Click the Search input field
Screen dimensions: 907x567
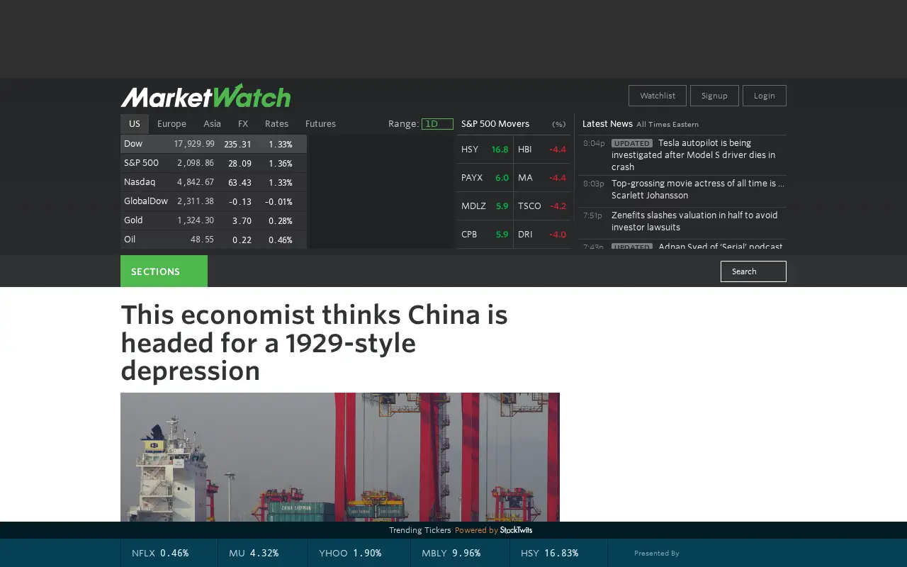click(x=753, y=271)
